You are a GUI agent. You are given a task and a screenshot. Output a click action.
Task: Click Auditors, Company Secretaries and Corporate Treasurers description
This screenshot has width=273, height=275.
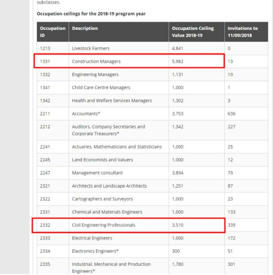click(109, 130)
